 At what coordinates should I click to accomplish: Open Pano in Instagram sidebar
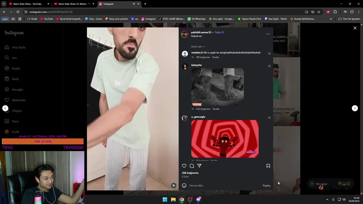coord(12,121)
